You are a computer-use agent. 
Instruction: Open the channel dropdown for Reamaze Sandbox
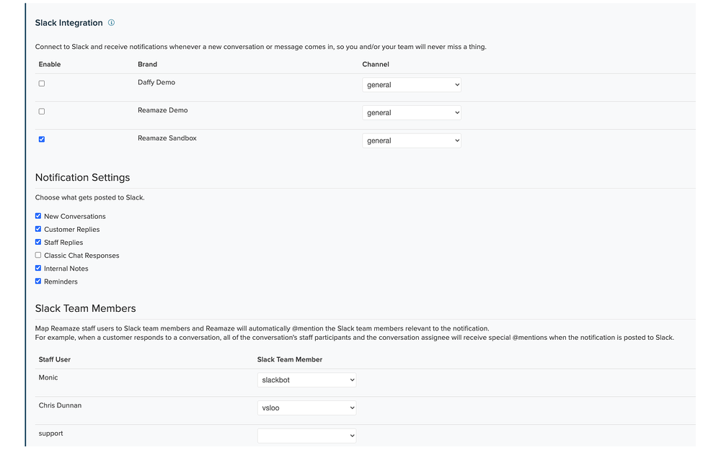coord(412,140)
